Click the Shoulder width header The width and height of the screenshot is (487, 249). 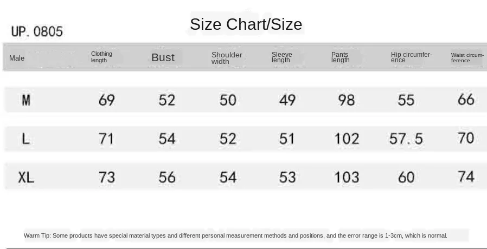227,58
